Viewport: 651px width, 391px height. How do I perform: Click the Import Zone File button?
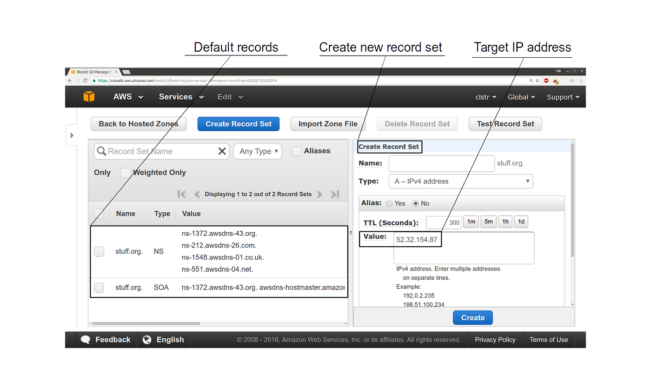click(328, 124)
